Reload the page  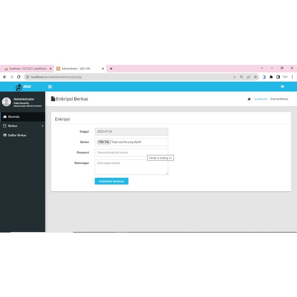[x=19, y=77]
